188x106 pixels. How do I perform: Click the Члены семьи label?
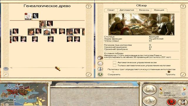click(x=111, y=41)
